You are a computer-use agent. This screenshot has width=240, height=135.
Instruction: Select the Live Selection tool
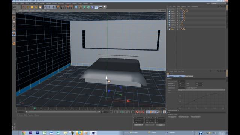(24, 7)
